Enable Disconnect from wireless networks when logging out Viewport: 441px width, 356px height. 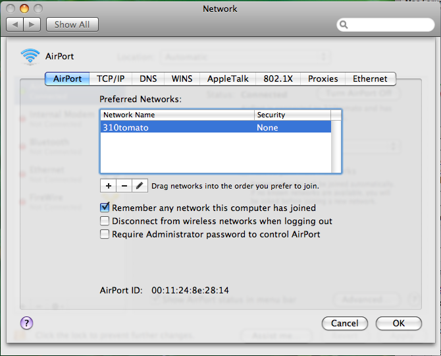point(105,221)
